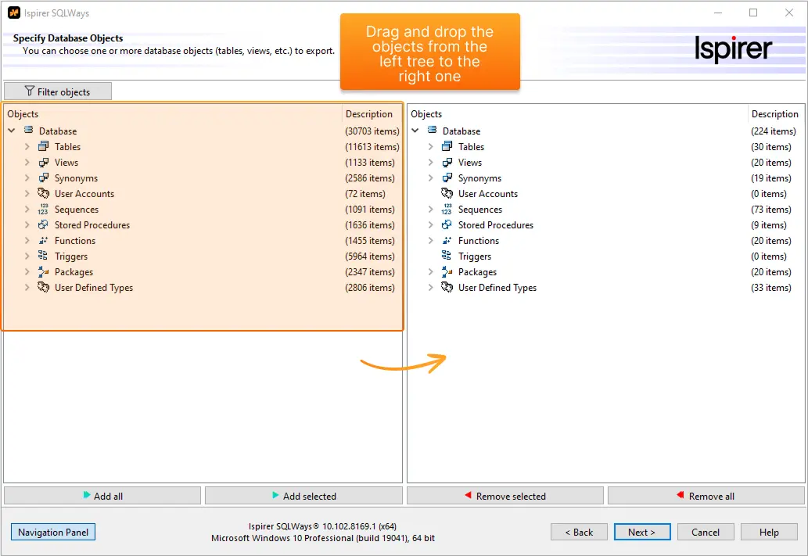Expand User Defined Types in right tree
Viewport: 808px width, 556px height.
pyautogui.click(x=431, y=288)
